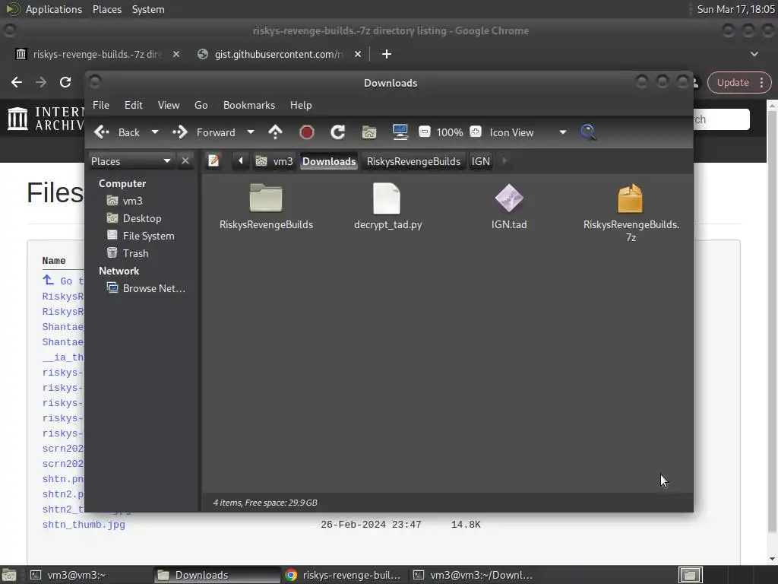Viewport: 778px width, 584px height.
Task: Toggle text location edit pencil icon
Action: [x=213, y=161]
